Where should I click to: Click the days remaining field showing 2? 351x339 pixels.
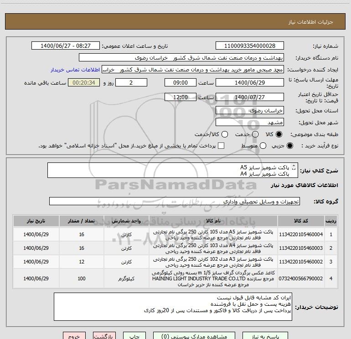(x=131, y=83)
